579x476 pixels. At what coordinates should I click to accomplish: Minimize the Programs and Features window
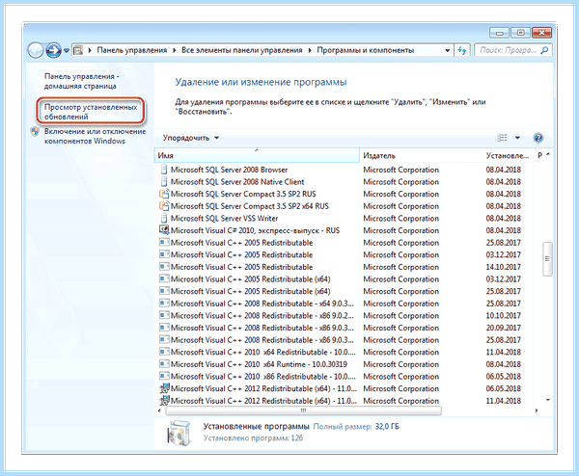click(499, 33)
